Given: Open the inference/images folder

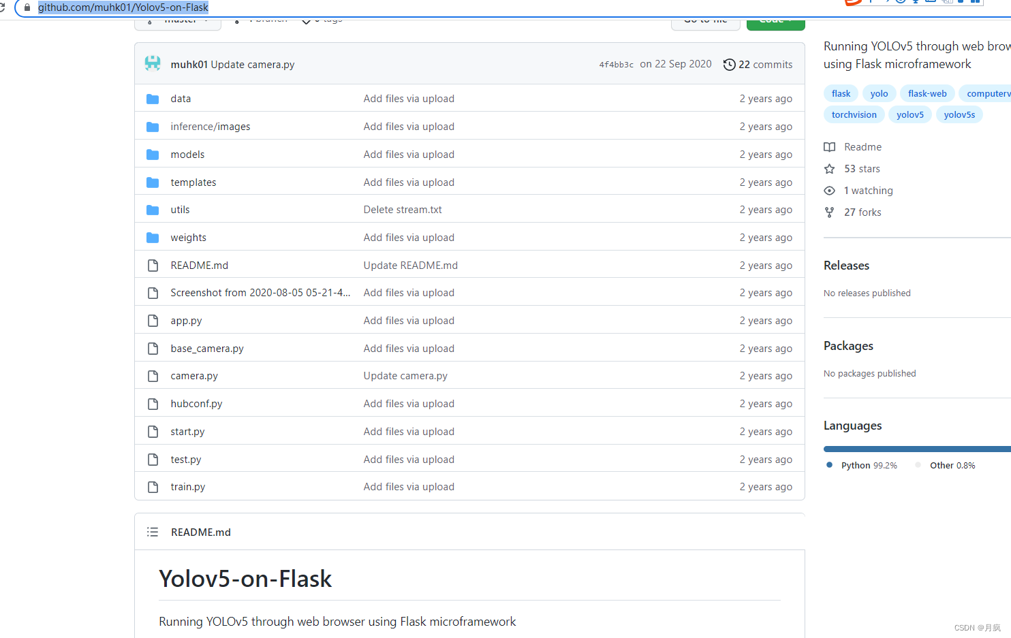Looking at the screenshot, I should point(211,127).
